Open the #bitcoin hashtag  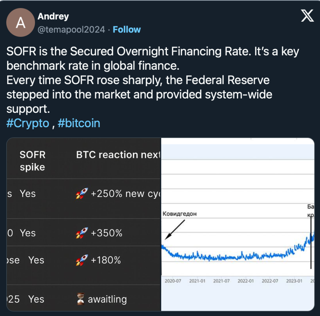click(79, 123)
